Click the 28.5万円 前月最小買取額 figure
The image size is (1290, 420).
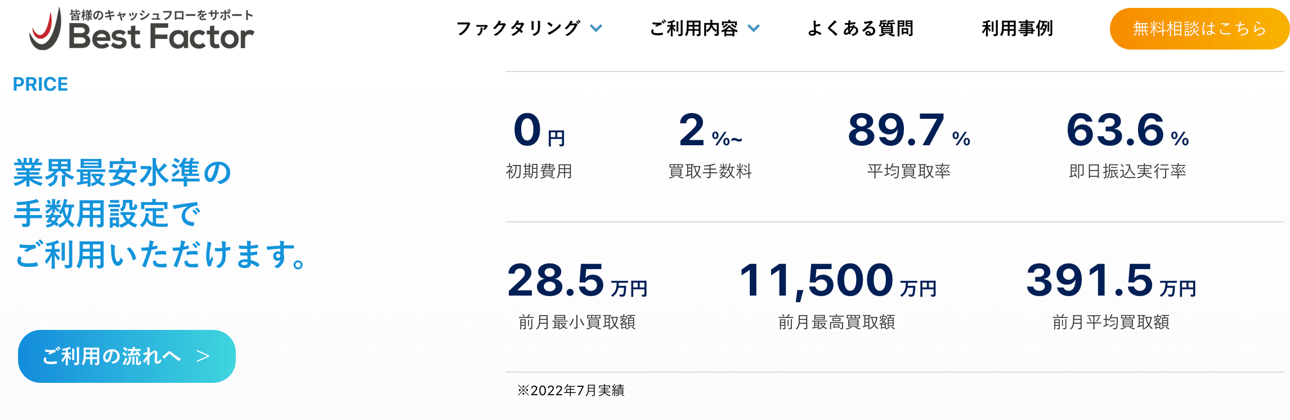tap(577, 281)
